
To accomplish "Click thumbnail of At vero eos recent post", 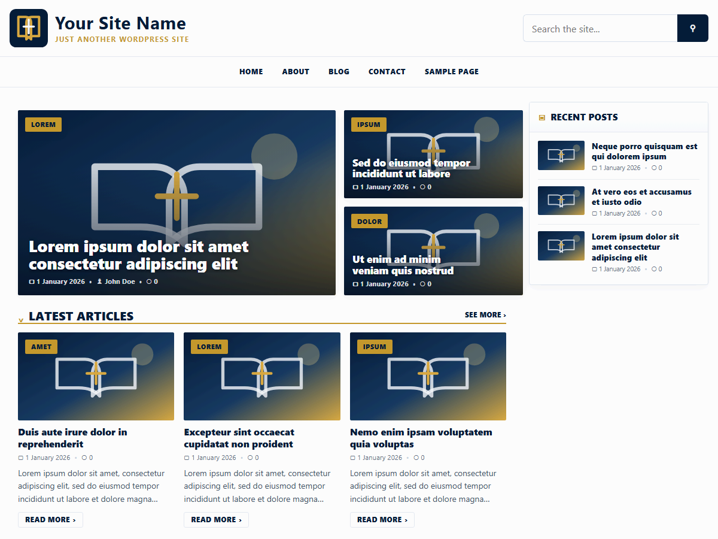I will [561, 201].
